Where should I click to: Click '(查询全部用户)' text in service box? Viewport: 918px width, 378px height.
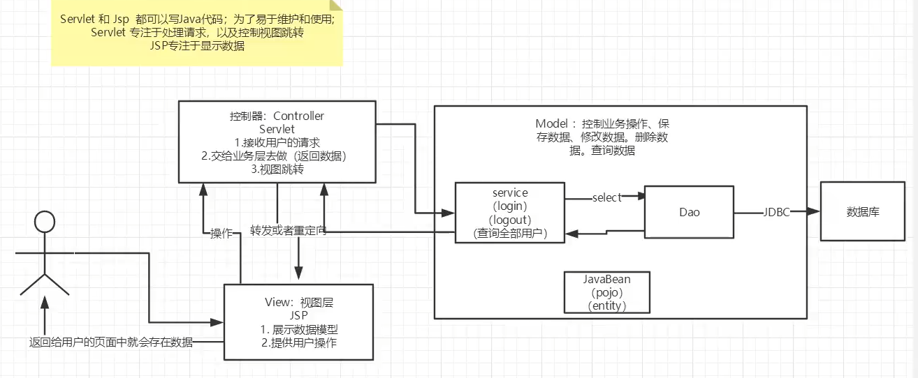click(x=509, y=234)
